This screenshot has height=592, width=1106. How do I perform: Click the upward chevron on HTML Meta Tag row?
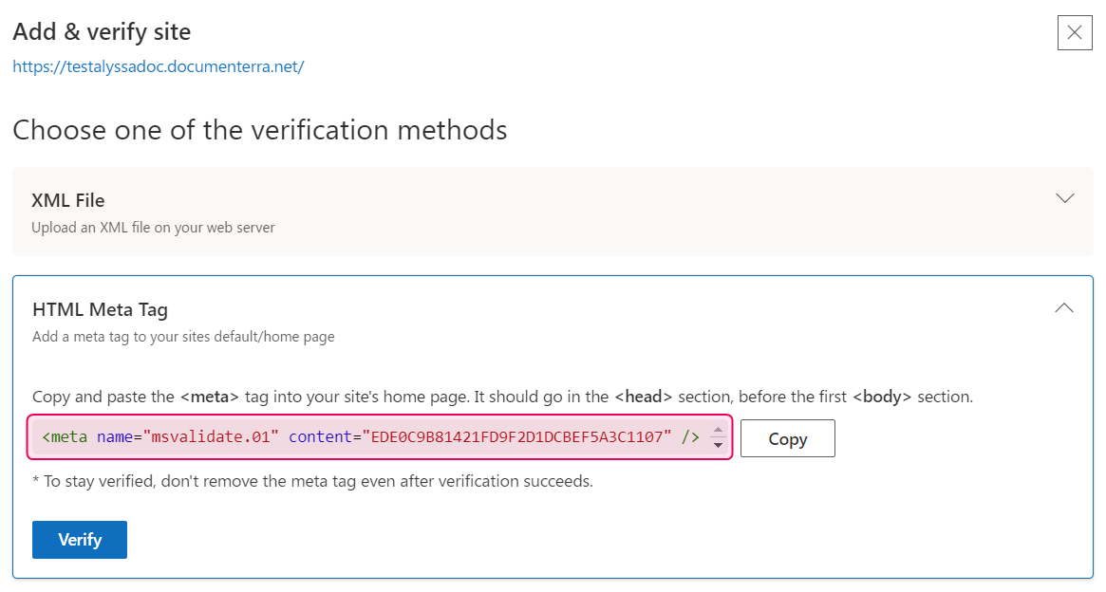coord(1064,307)
